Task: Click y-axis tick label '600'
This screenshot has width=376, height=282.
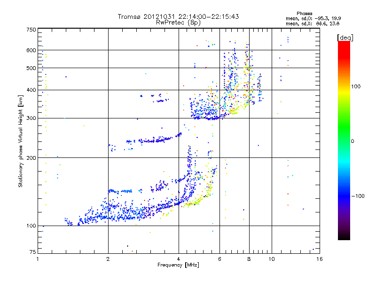Action: 31,50
